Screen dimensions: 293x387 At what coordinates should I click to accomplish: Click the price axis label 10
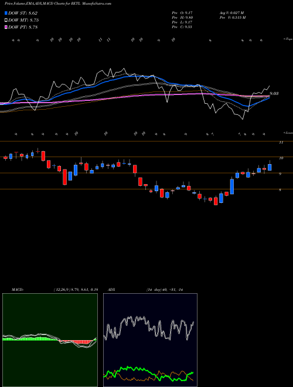pos(281,158)
